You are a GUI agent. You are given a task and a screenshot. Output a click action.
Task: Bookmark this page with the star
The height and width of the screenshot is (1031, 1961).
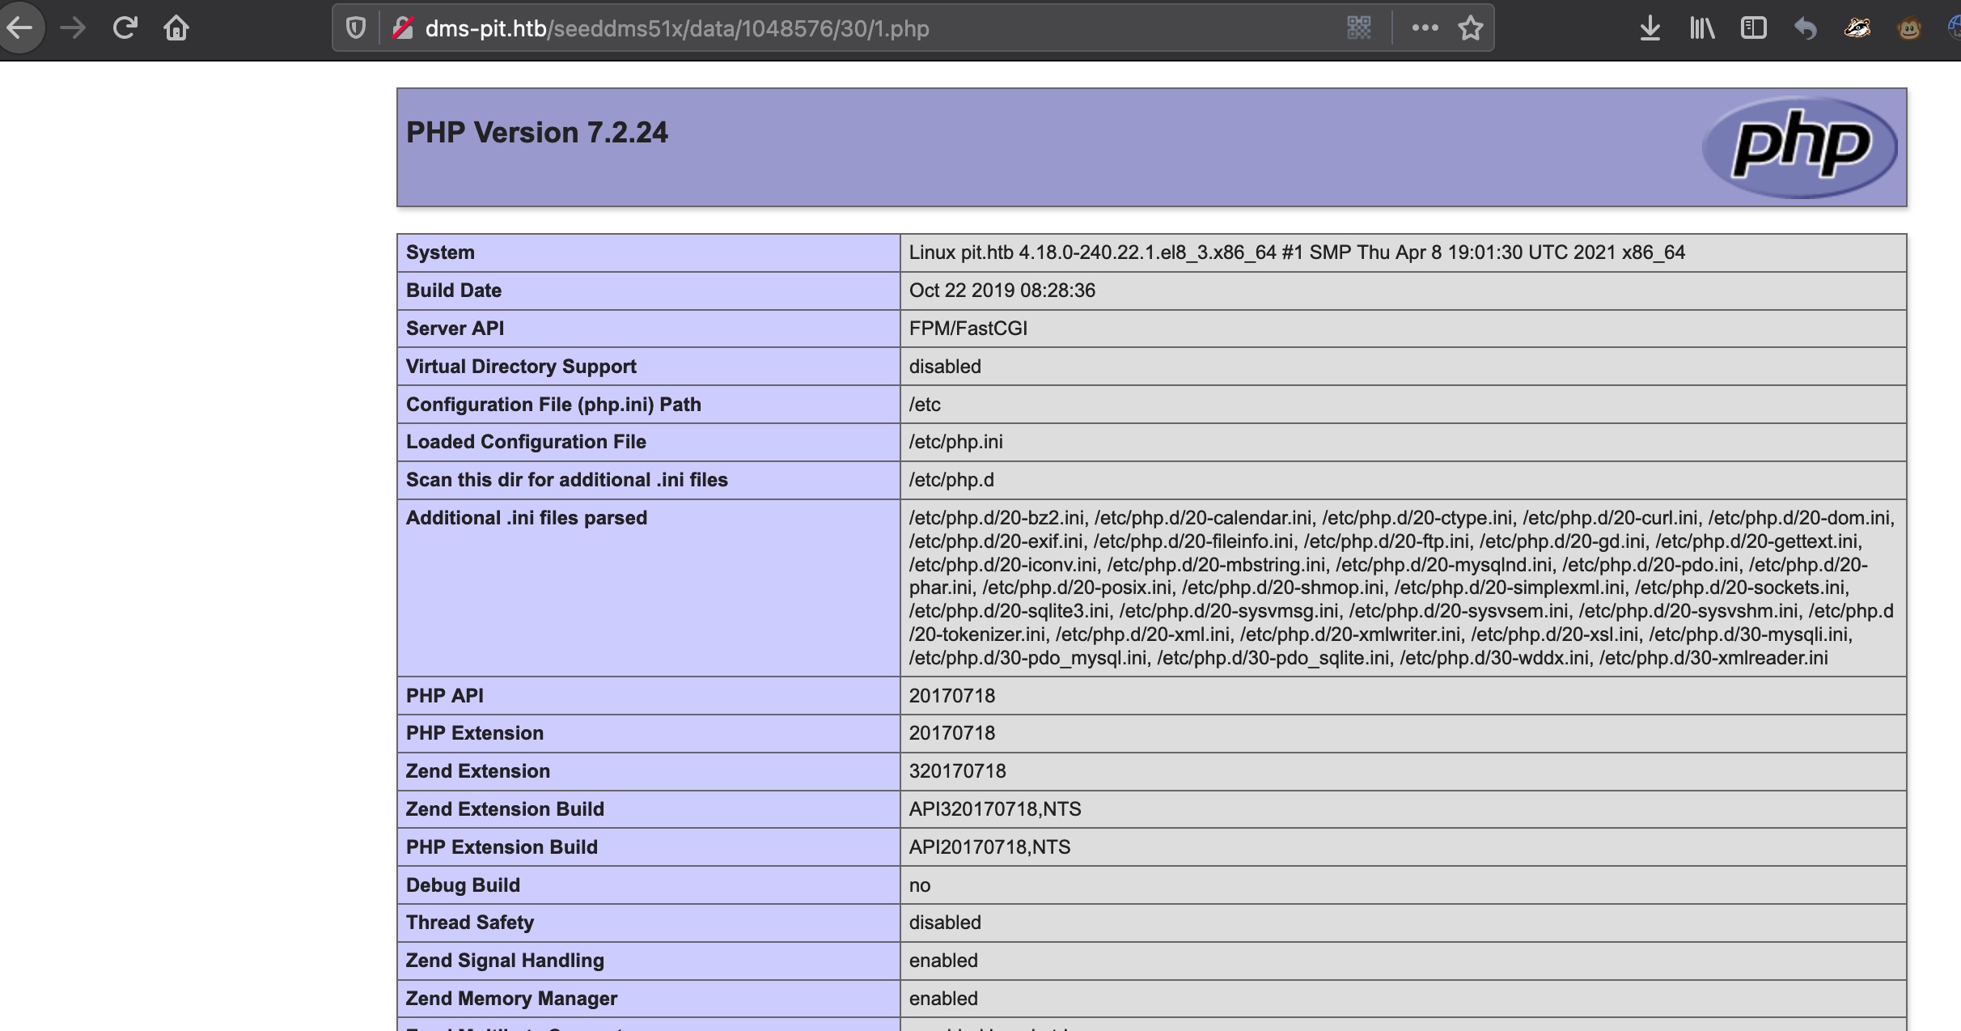[x=1470, y=28]
